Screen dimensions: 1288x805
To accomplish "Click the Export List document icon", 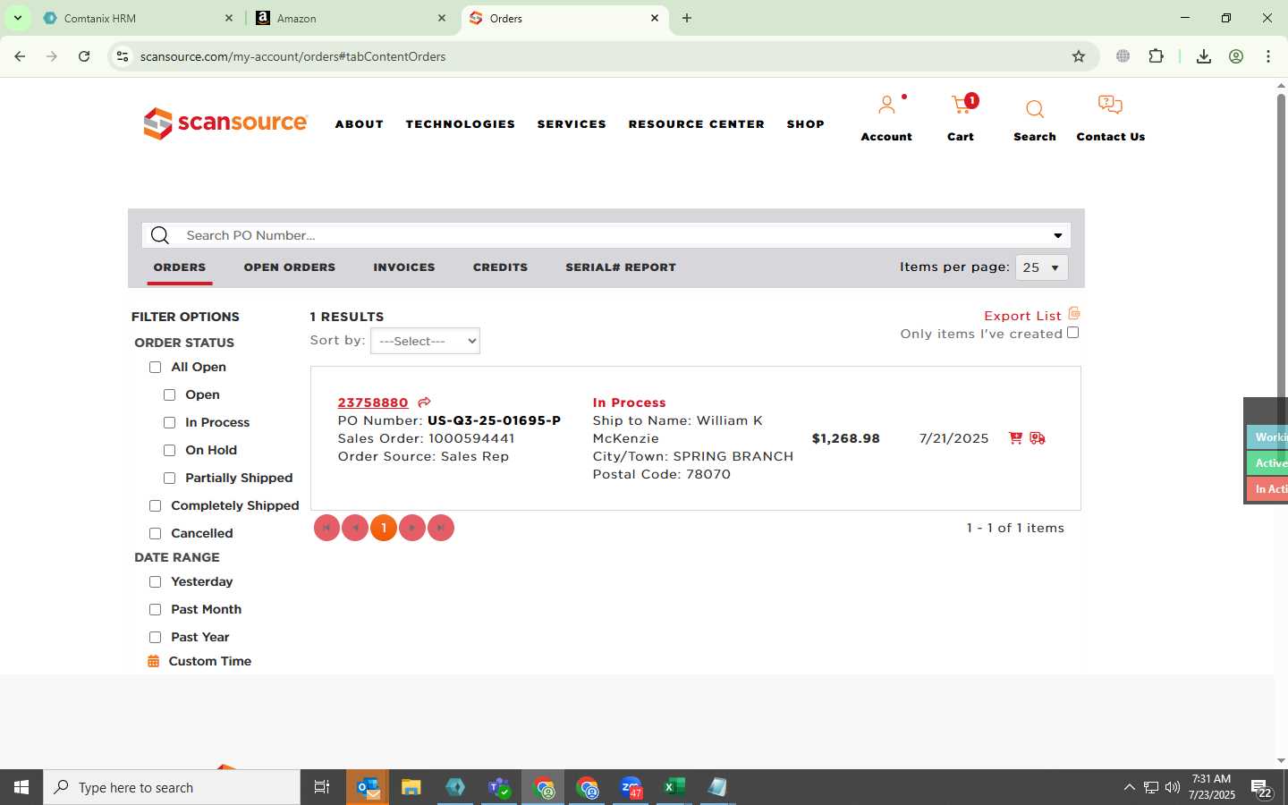I will pyautogui.click(x=1074, y=313).
